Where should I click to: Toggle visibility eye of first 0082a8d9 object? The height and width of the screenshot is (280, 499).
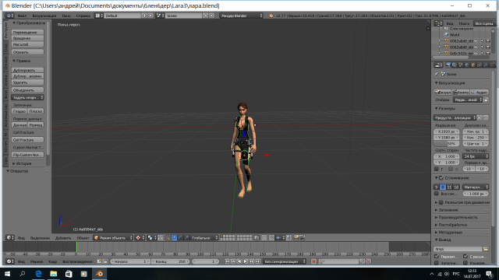coord(476,41)
